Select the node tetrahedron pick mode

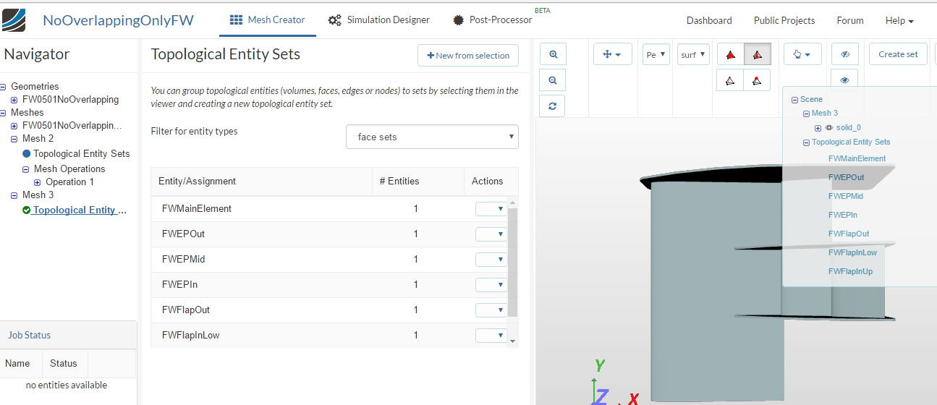pyautogui.click(x=757, y=80)
